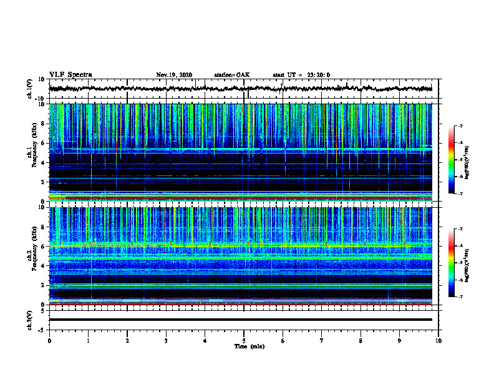Click time-axis tick label "3"
494x382 pixels.
click(x=166, y=341)
